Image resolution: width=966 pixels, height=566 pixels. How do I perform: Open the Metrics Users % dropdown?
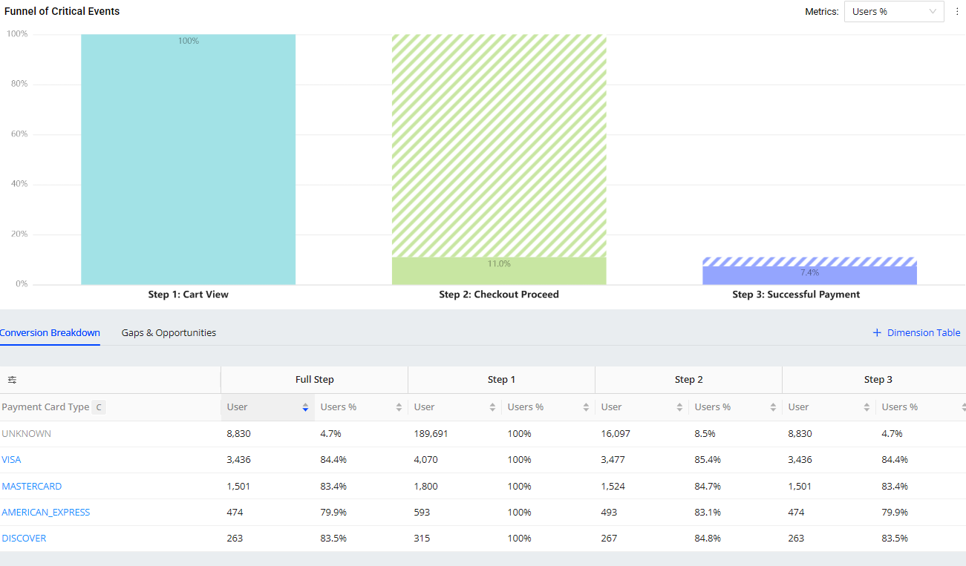893,11
